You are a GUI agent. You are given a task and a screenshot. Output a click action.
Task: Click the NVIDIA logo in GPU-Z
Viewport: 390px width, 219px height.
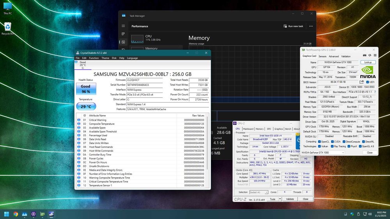(x=368, y=72)
